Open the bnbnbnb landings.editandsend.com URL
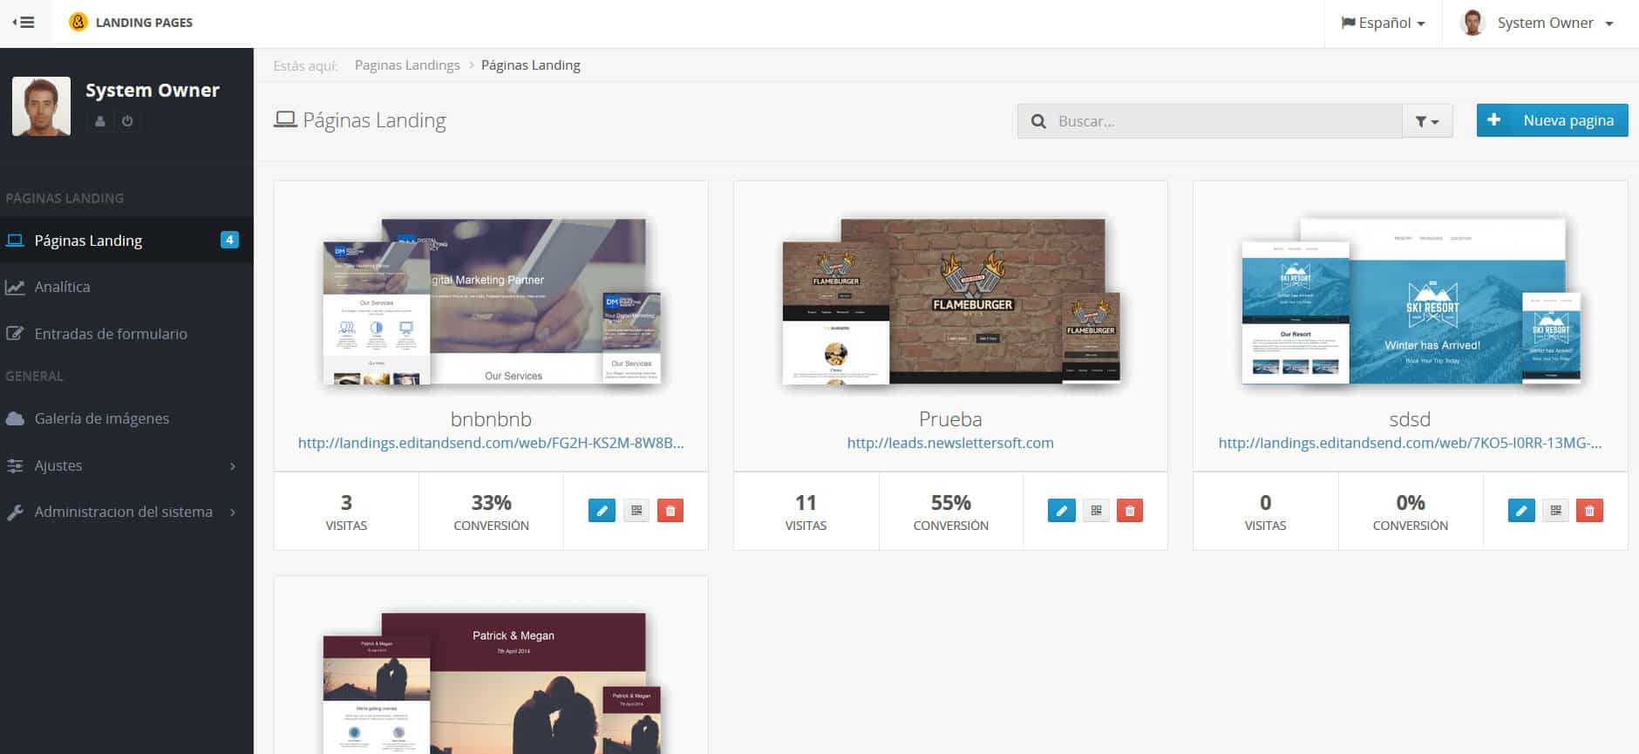Viewport: 1639px width, 754px height. (x=491, y=443)
